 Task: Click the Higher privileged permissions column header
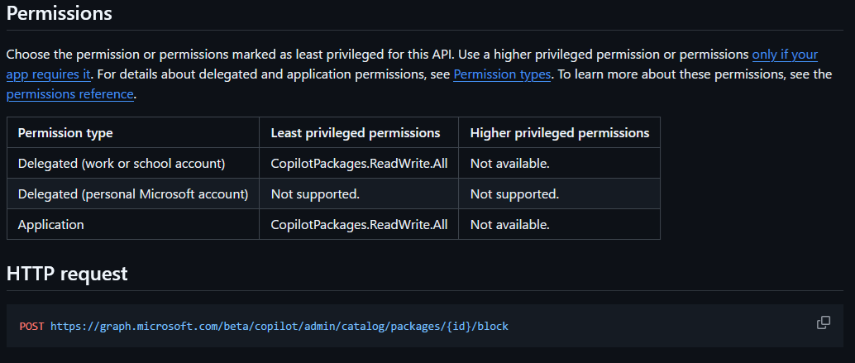point(560,133)
